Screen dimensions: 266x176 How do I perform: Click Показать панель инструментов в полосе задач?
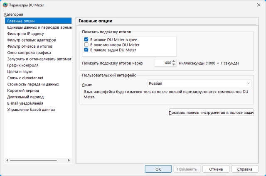pyautogui.click(x=211, y=113)
